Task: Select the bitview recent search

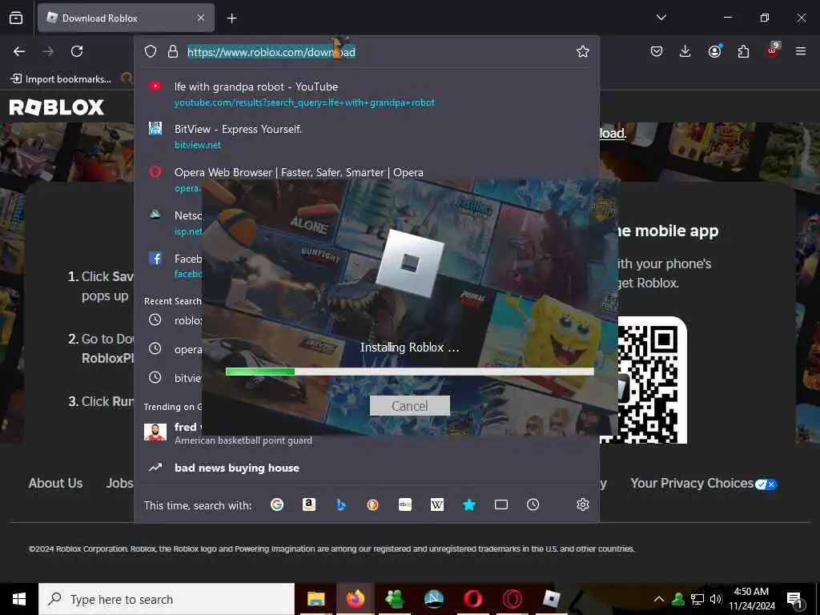Action: 171,378
